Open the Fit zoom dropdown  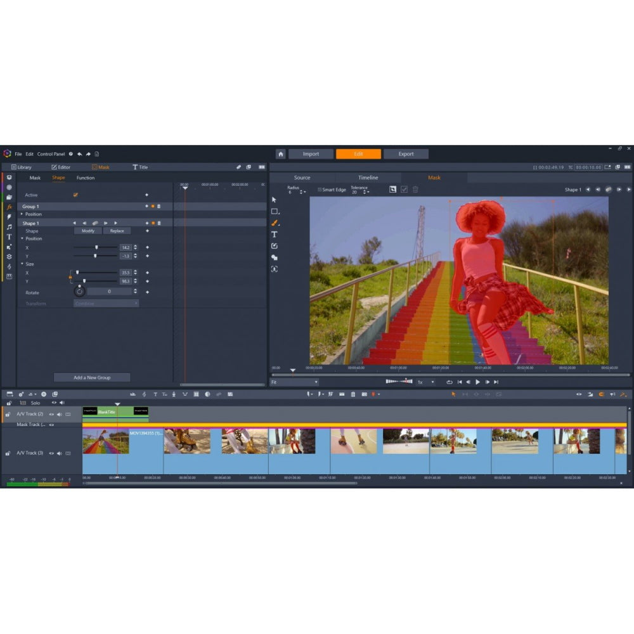coord(294,382)
